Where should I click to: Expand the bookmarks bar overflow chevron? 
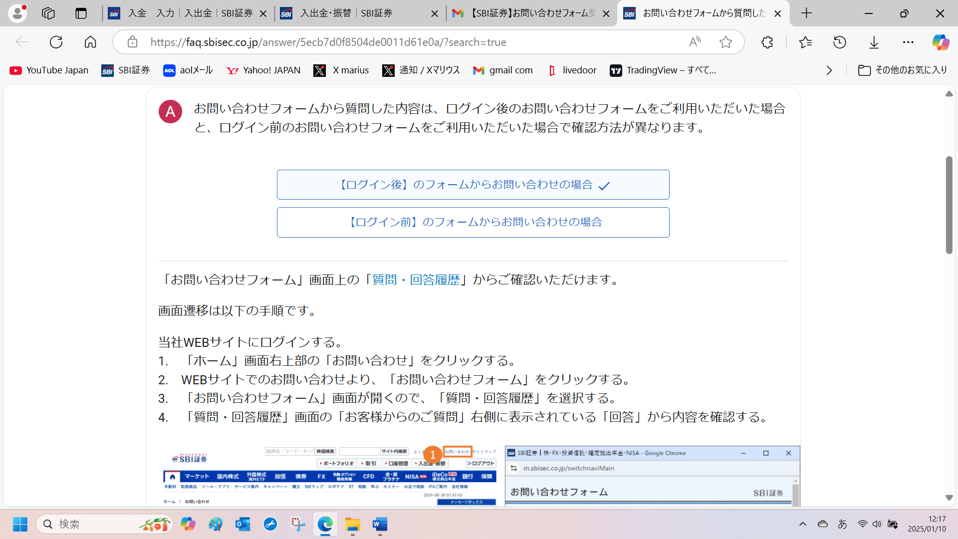tap(829, 70)
